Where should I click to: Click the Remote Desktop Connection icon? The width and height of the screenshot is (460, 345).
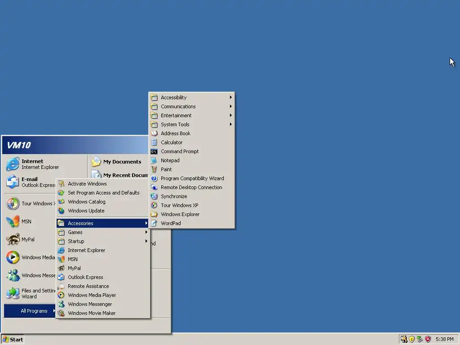[154, 187]
